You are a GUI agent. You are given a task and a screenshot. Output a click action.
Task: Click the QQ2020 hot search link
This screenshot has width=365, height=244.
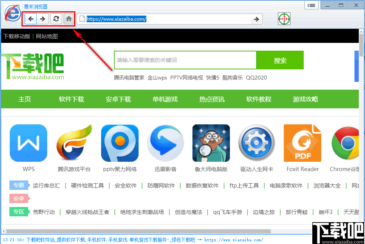(256, 78)
